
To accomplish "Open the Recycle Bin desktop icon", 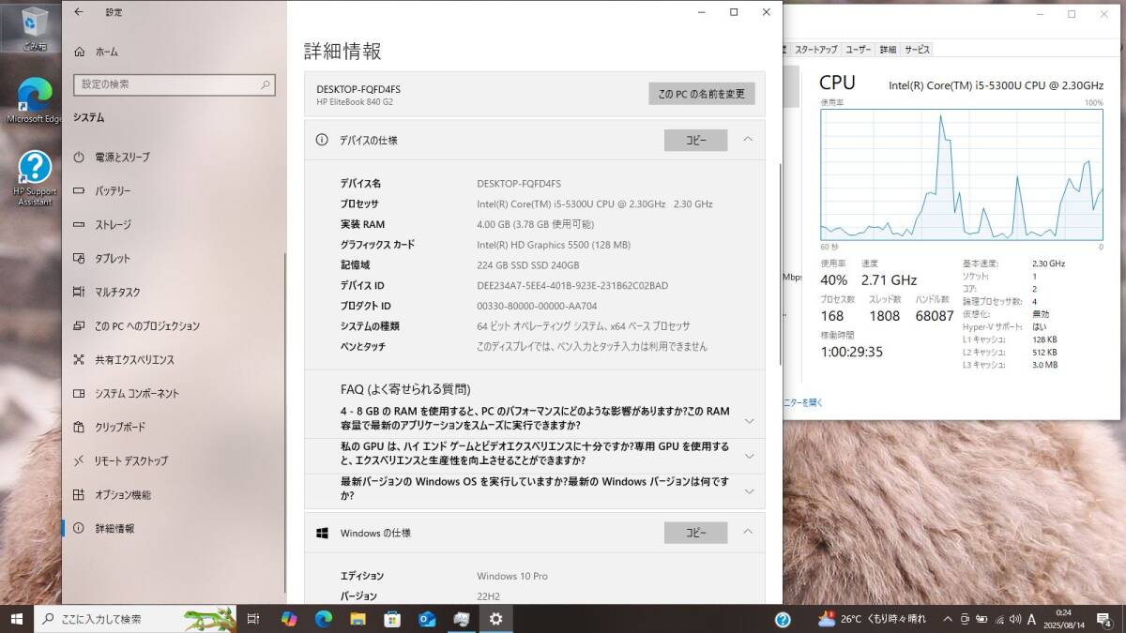I will [35, 26].
